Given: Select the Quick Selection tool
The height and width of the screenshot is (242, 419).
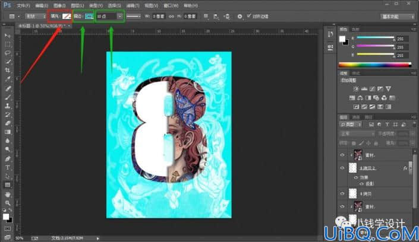Looking at the screenshot, I should (x=8, y=62).
